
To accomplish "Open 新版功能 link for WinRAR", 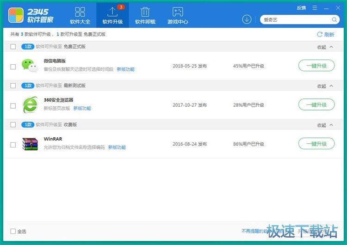I will 117,147.
